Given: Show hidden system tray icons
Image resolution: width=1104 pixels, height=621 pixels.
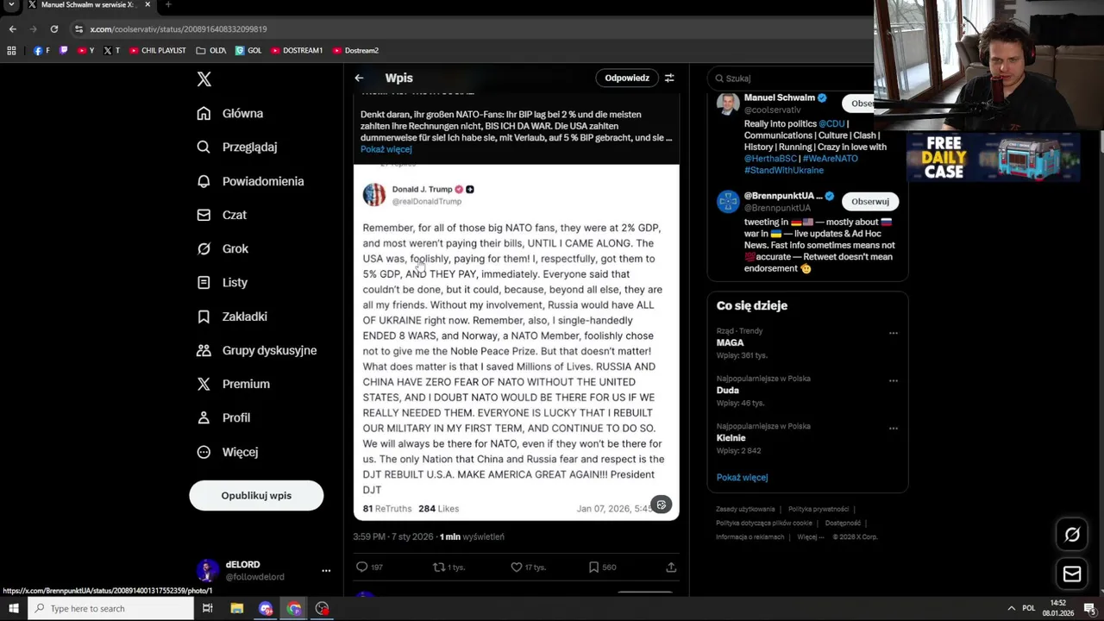Looking at the screenshot, I should (1011, 608).
